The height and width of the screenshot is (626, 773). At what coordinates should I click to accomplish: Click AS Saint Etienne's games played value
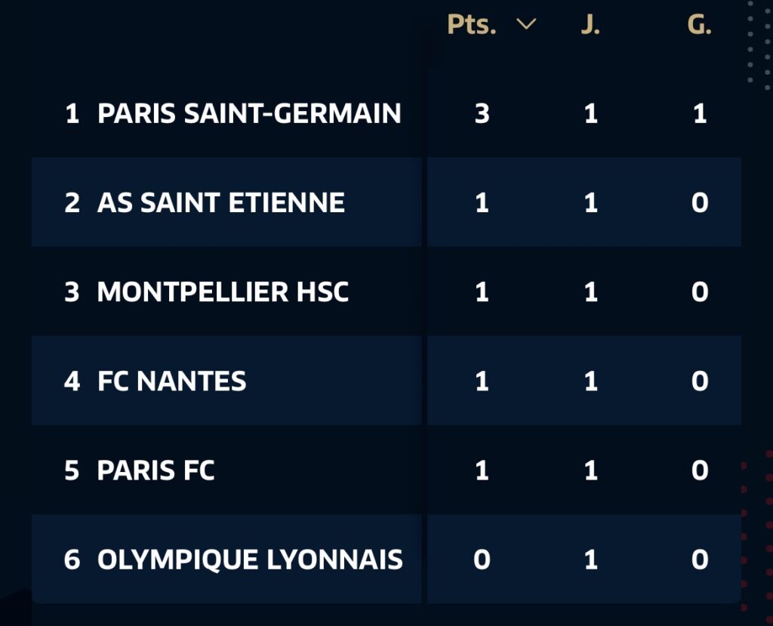pyautogui.click(x=590, y=202)
